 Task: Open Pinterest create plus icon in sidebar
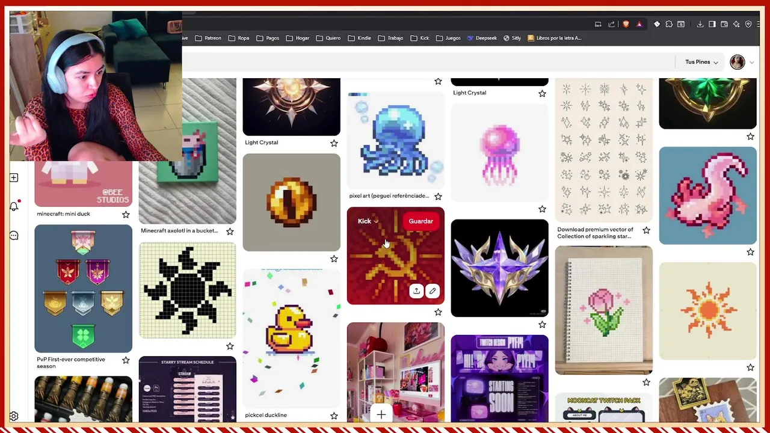pos(14,178)
